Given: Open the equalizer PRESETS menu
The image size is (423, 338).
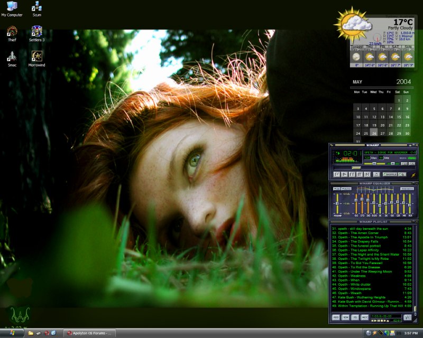Looking at the screenshot, I should (x=407, y=189).
